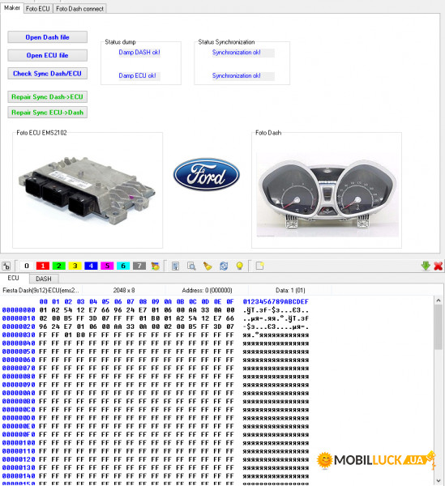Click the broom clear icon in toolbar
445x486 pixels.
point(208,266)
